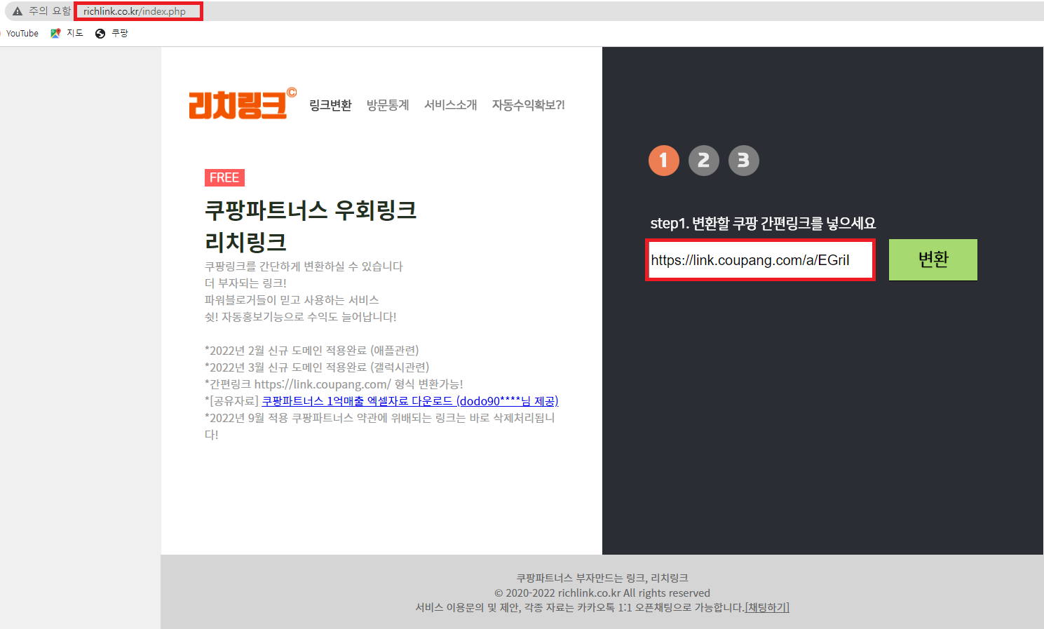
Task: Open the 쿠팡 bookmark globe icon
Action: (x=100, y=34)
